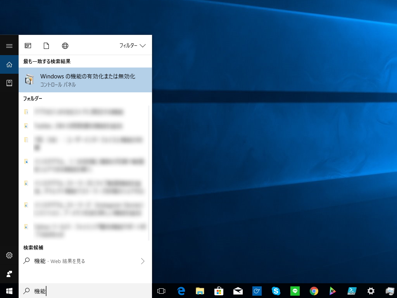
Task: Select the Apps filter icon
Action: coord(28,45)
